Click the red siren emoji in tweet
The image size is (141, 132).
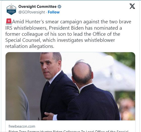click(x=9, y=22)
